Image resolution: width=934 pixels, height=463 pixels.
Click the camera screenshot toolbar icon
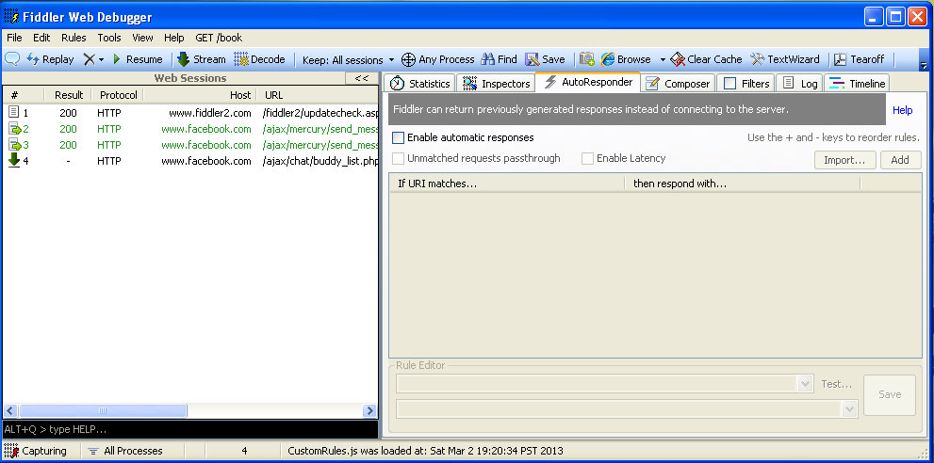[x=587, y=59]
